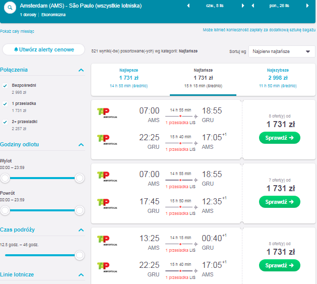
Task: Click the Ekonomiczna cabin class text
Action: (53, 15)
